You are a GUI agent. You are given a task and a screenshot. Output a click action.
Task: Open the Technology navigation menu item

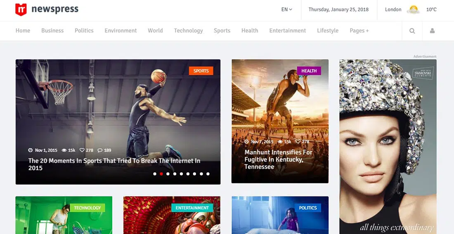(x=188, y=30)
